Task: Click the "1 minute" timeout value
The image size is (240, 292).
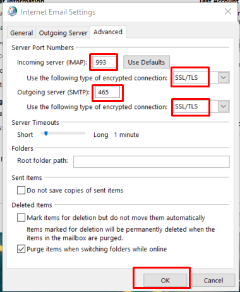Action: (x=126, y=135)
